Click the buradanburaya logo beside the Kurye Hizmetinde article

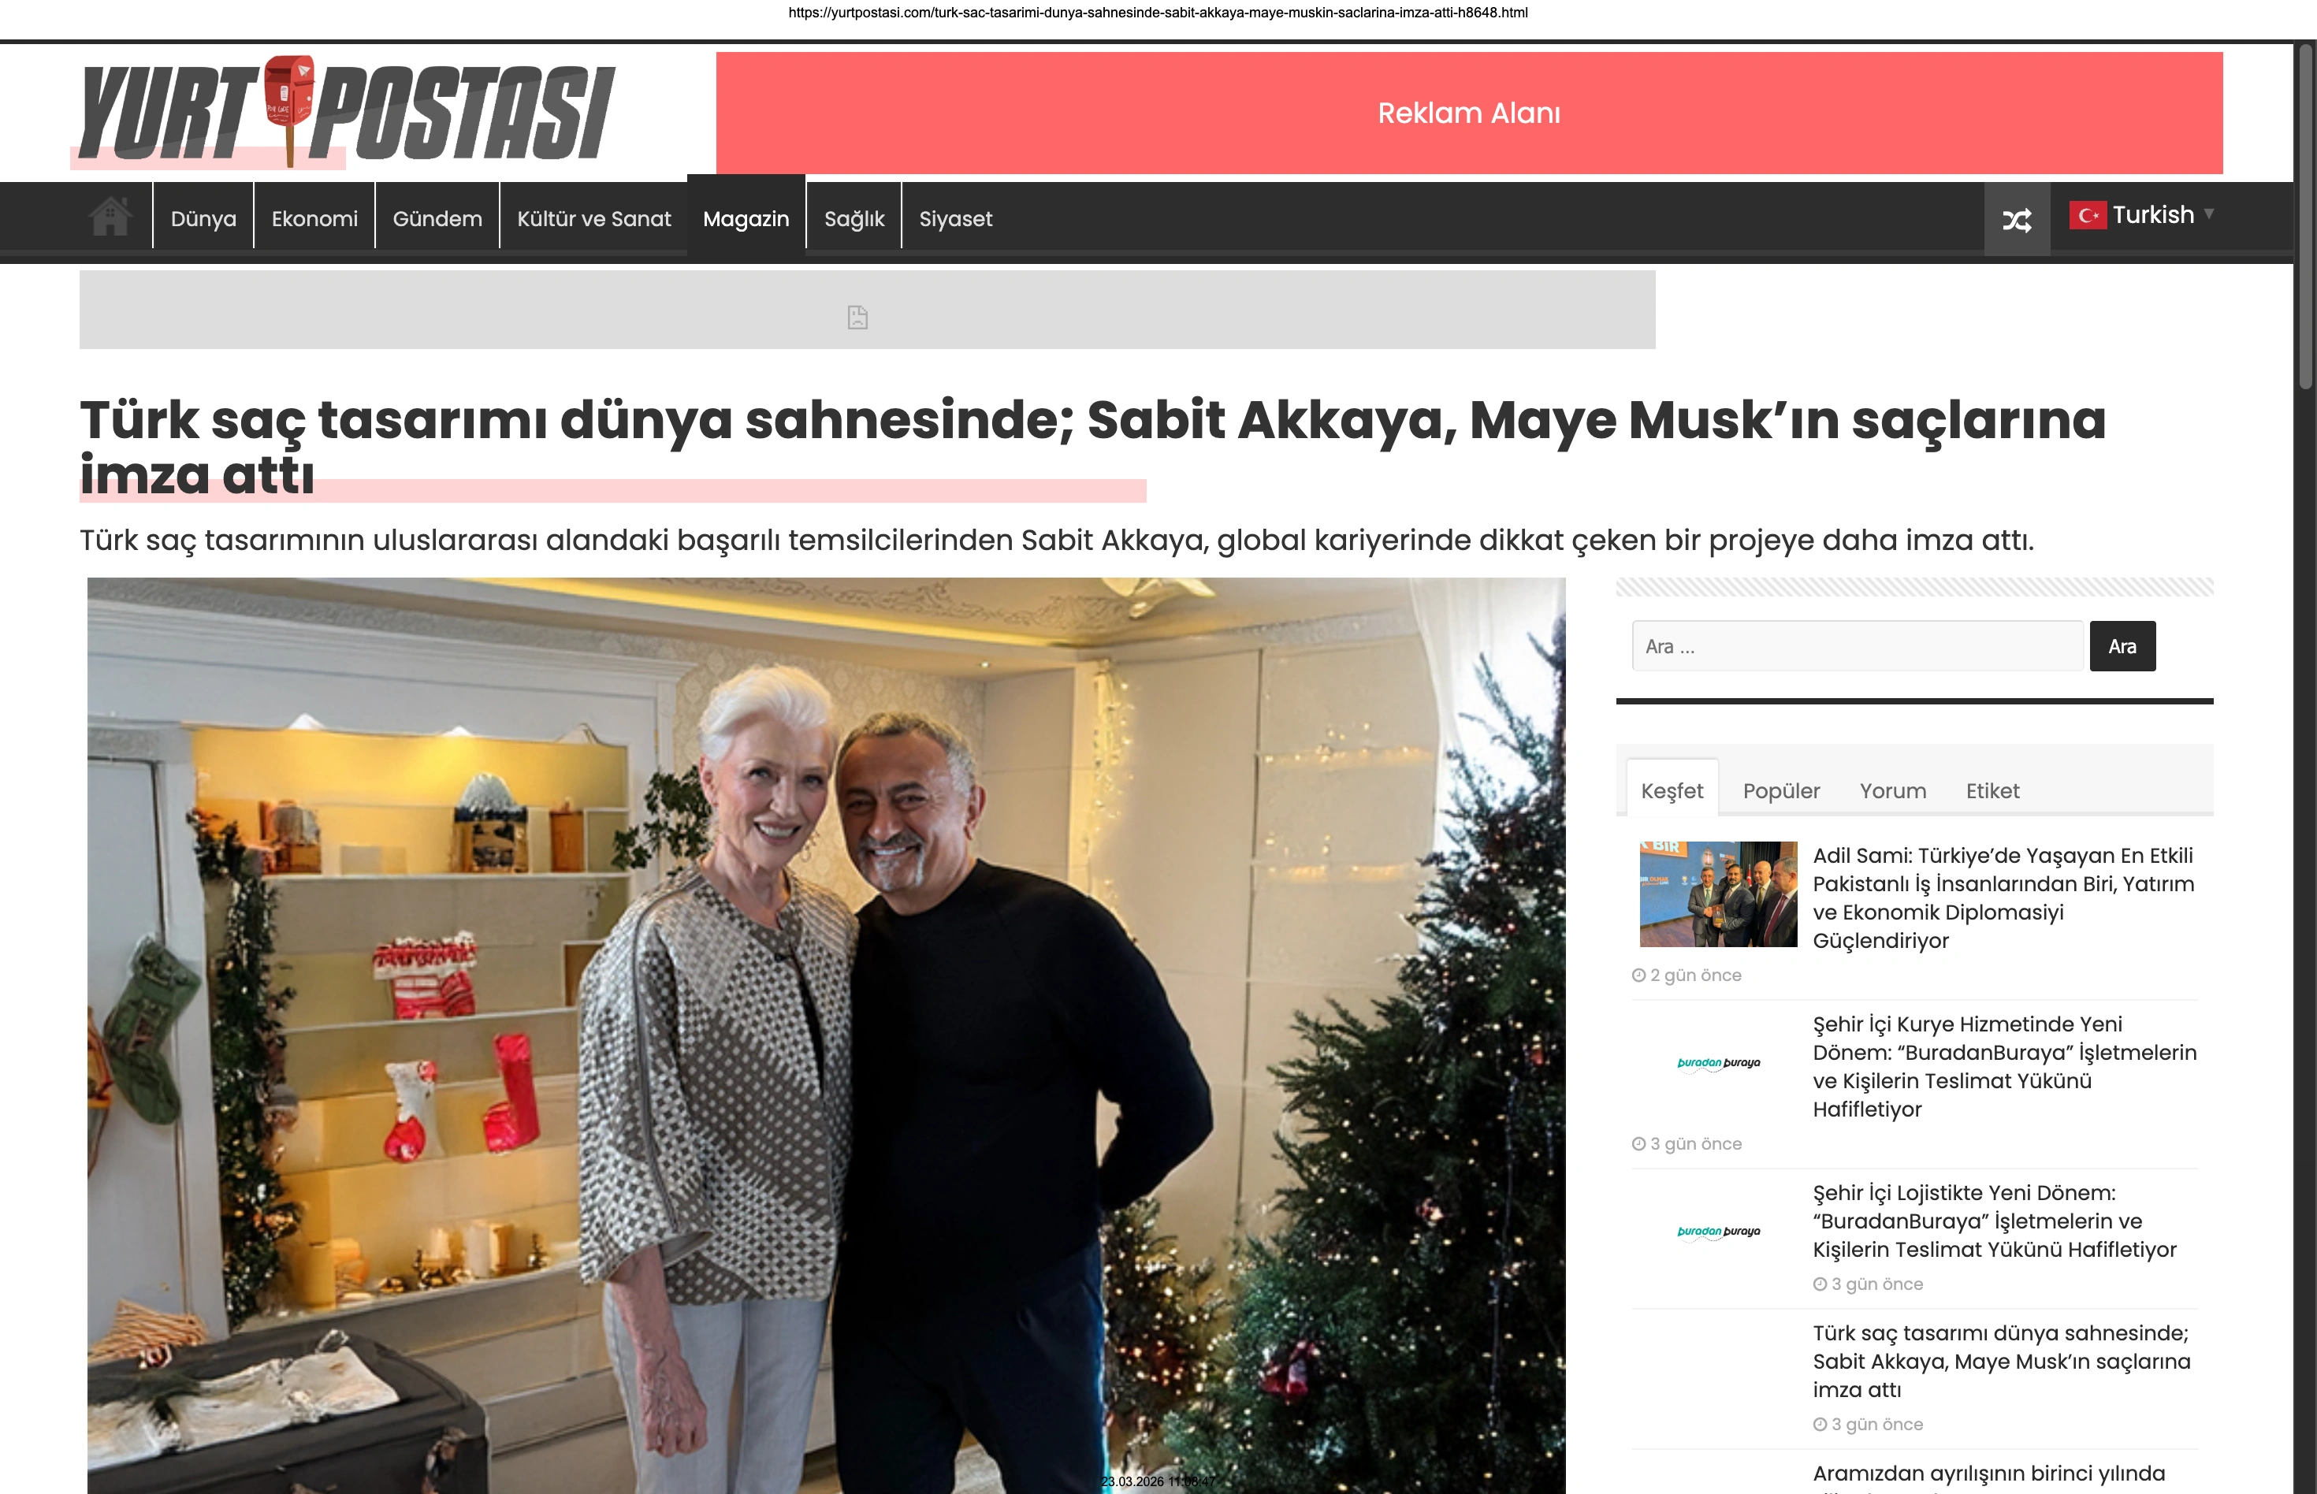1718,1063
